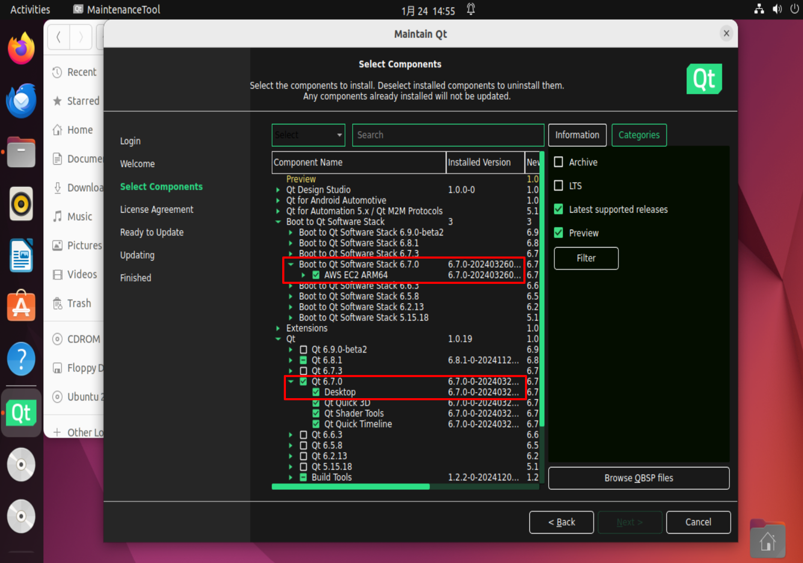Click the Browse QBSP files button
The image size is (803, 563).
pos(638,478)
